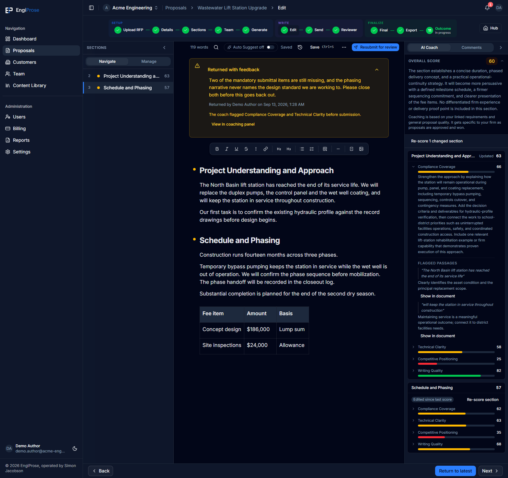Collapse the Returned with feedback banner
Screen dimensions: 508x478
click(377, 70)
